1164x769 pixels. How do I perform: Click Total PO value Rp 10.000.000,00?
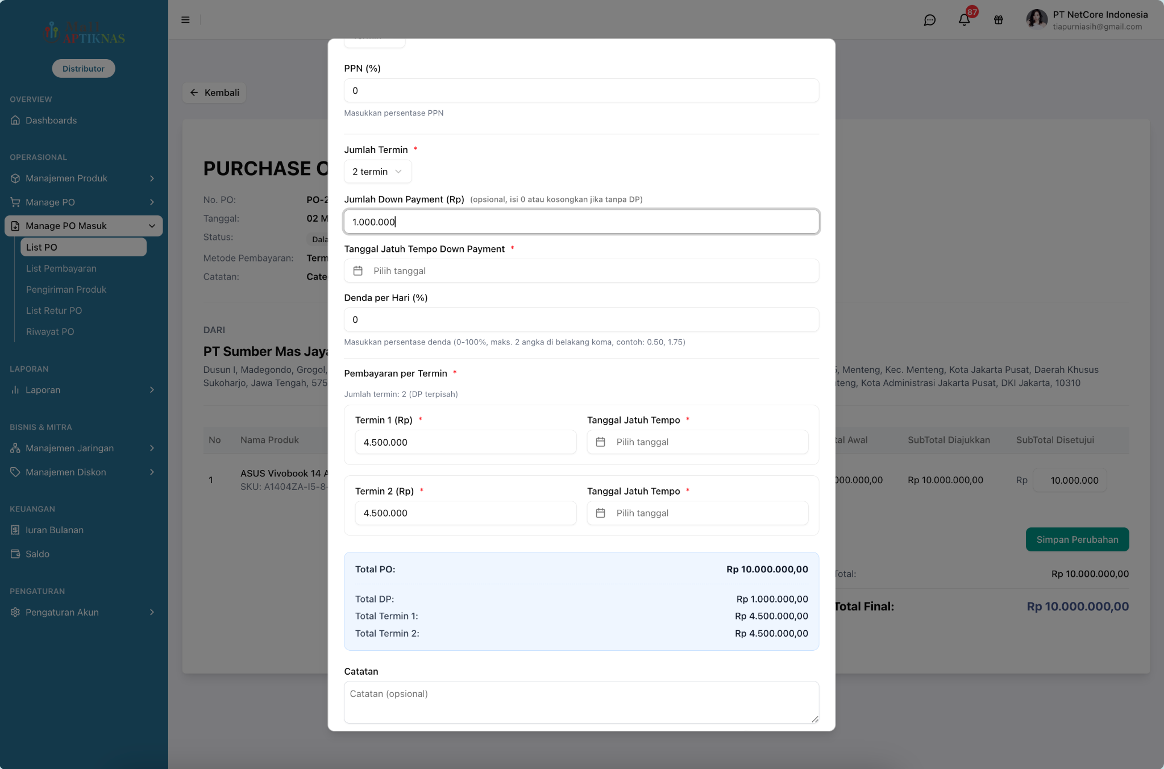tap(767, 570)
